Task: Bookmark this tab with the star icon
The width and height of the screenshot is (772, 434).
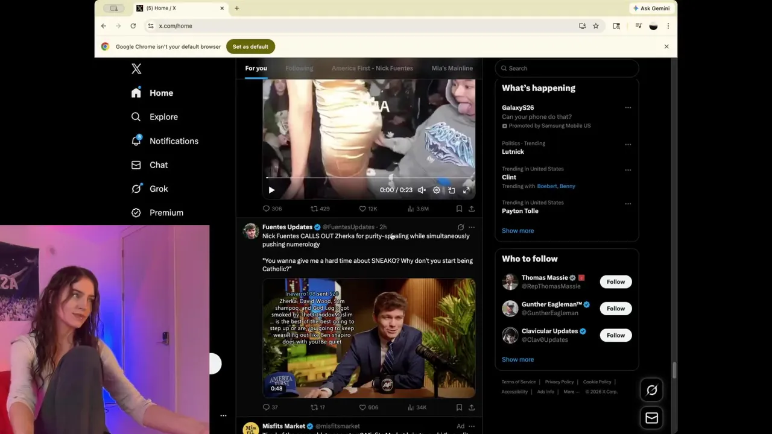Action: (596, 26)
